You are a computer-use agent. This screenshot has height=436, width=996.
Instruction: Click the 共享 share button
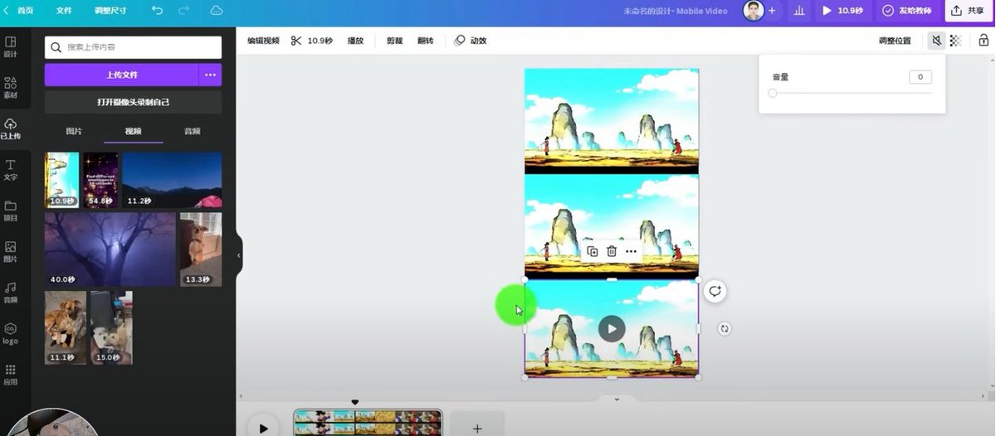point(969,11)
